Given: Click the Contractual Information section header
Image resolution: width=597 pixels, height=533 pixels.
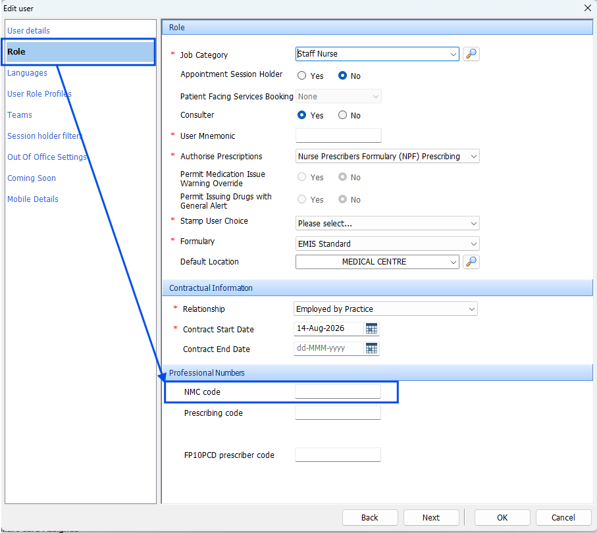Looking at the screenshot, I should [377, 288].
